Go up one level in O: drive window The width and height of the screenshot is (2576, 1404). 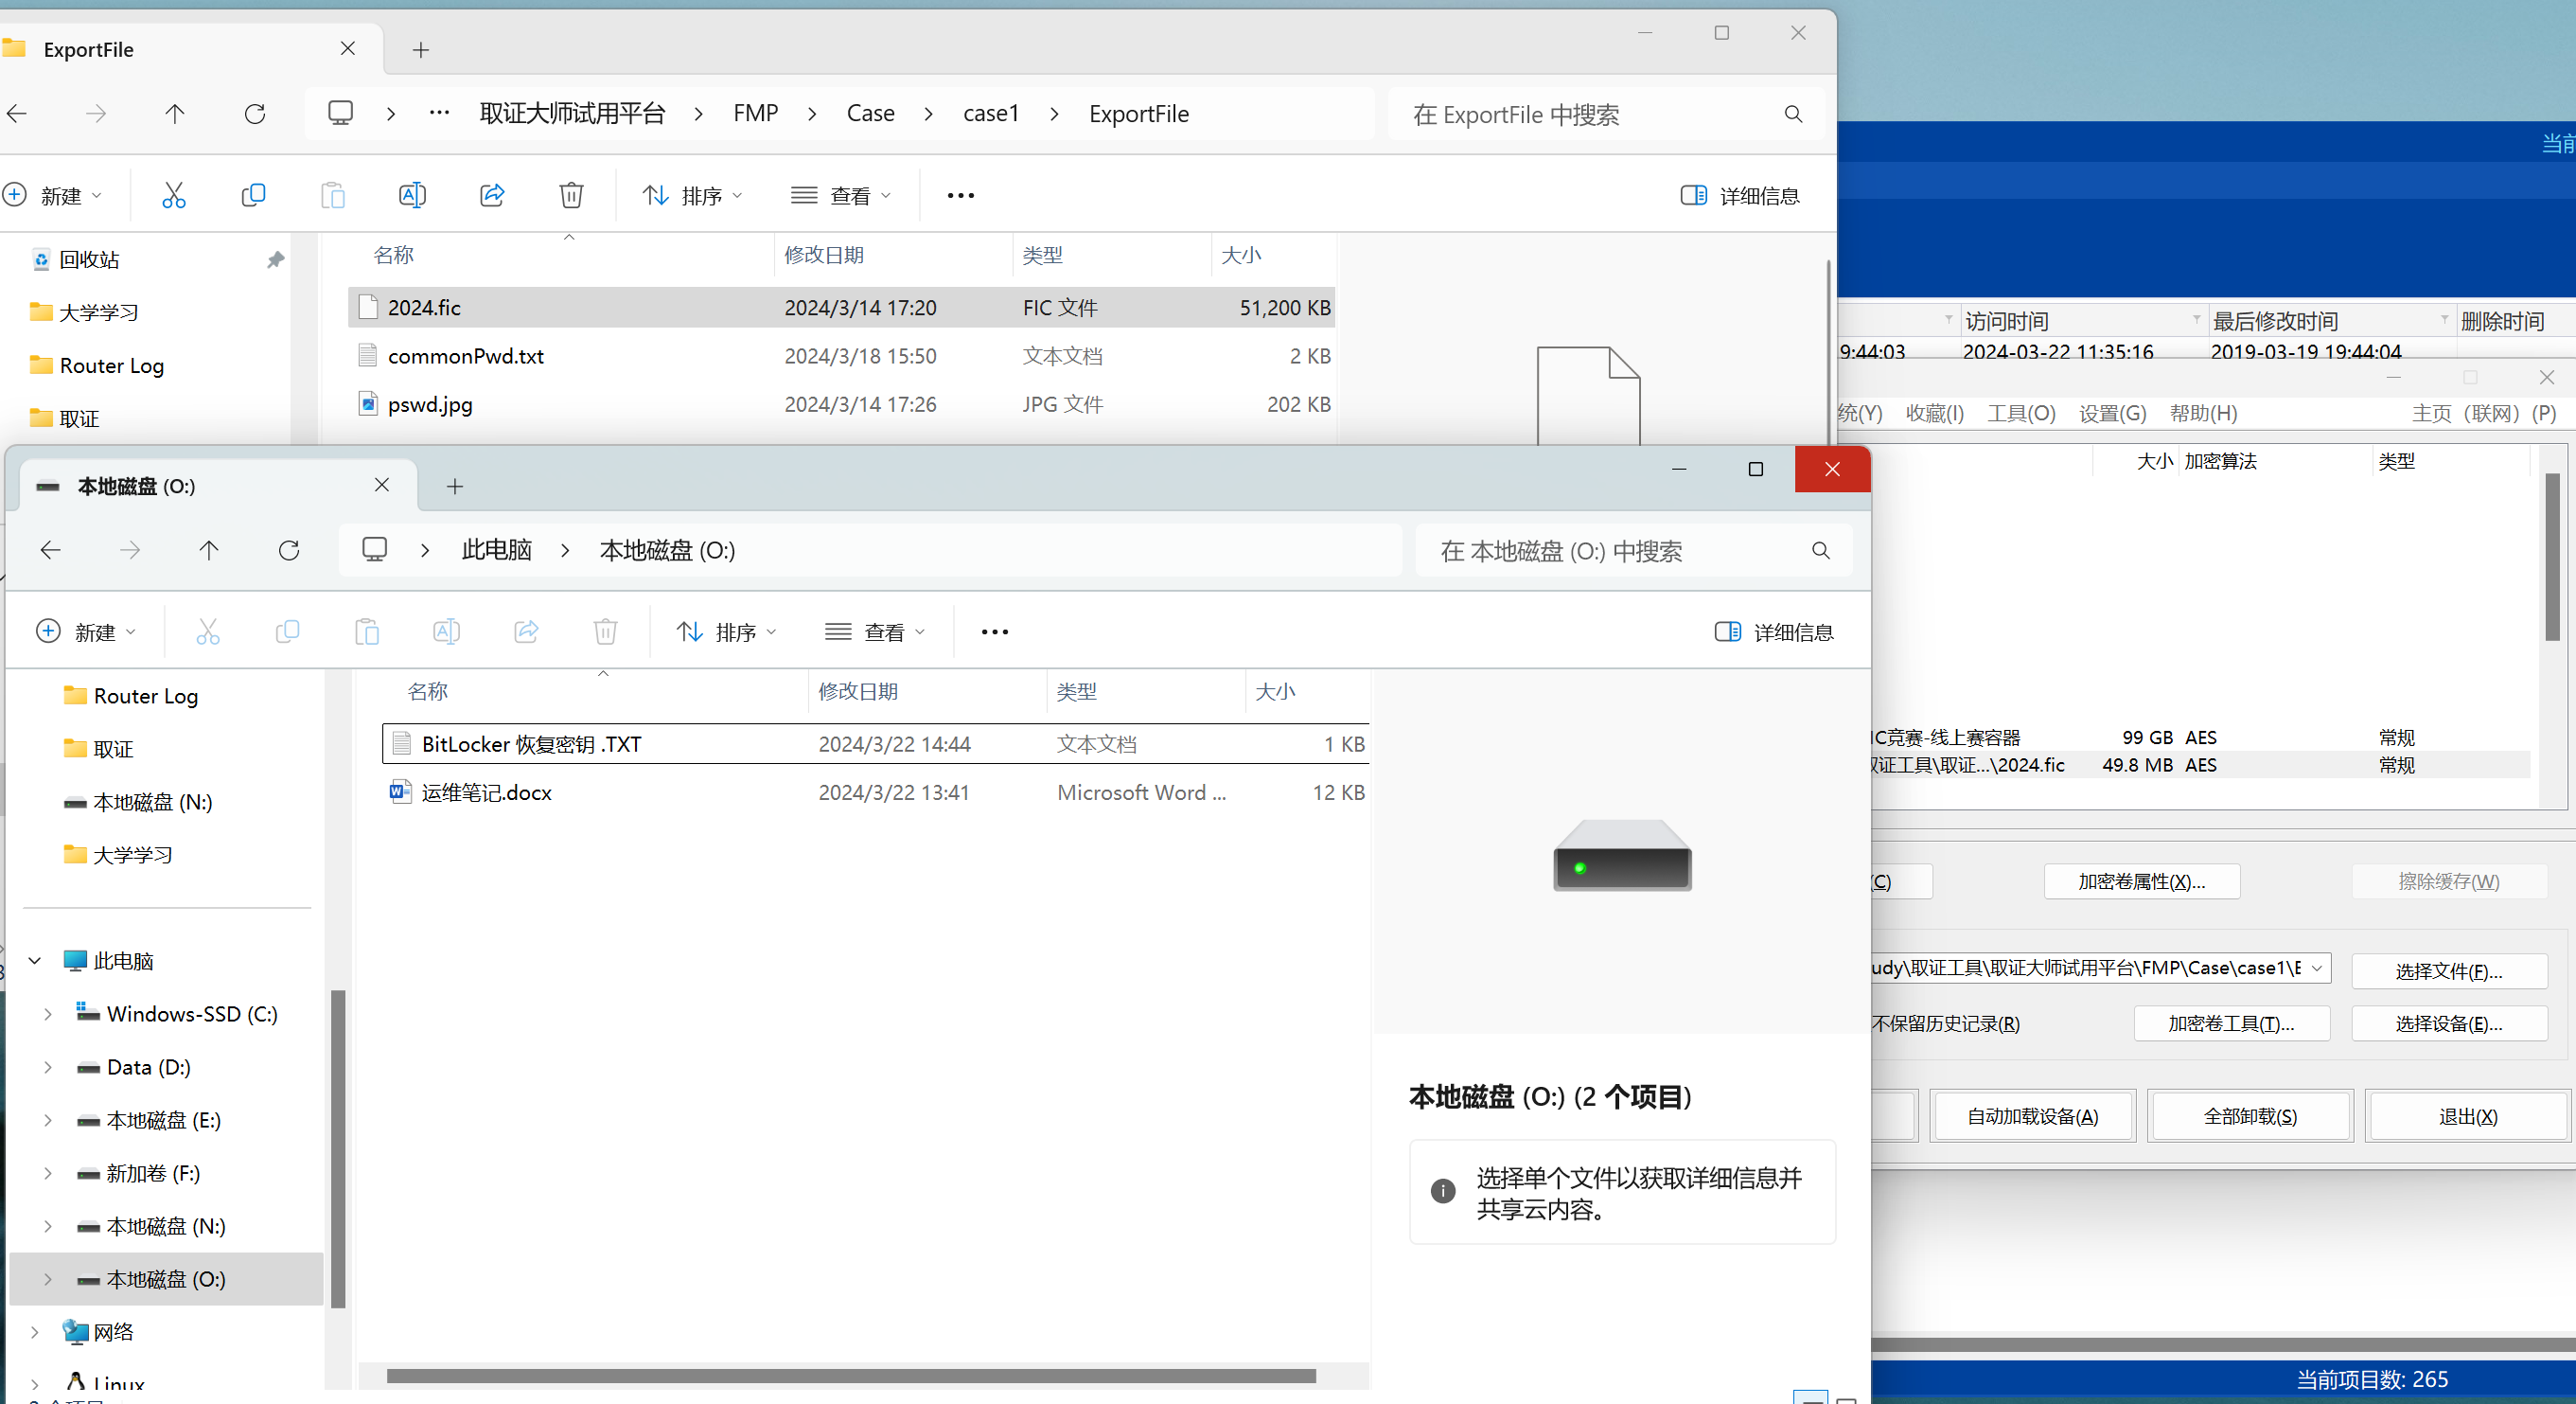coord(209,550)
